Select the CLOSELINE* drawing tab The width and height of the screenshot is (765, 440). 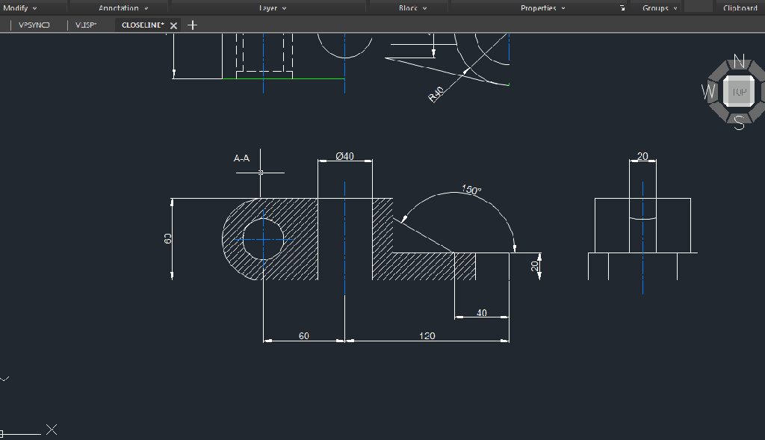[x=143, y=25]
